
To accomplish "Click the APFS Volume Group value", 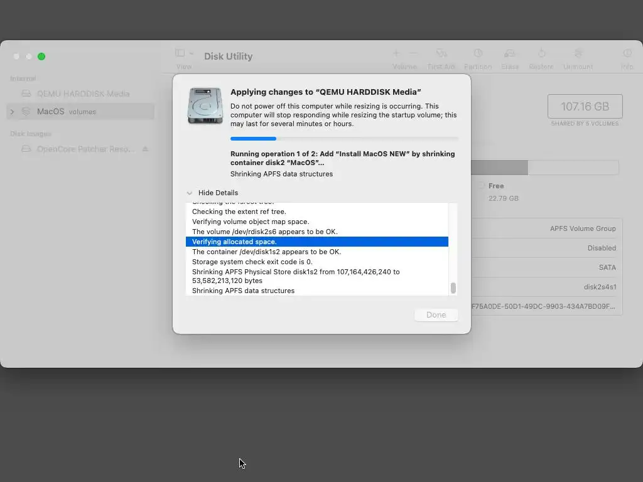I will tap(583, 228).
